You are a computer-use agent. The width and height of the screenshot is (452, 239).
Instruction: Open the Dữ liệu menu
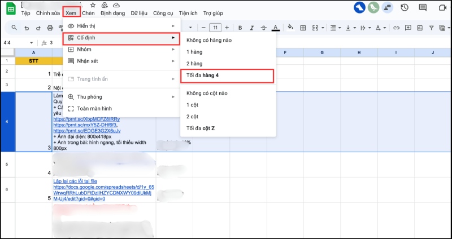pyautogui.click(x=139, y=13)
